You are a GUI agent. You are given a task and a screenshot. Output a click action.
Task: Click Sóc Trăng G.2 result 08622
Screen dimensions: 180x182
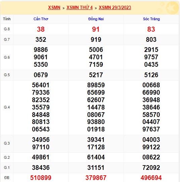click(x=151, y=157)
